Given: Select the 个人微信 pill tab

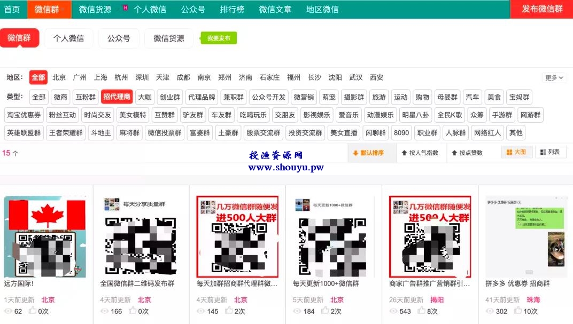Looking at the screenshot, I should pyautogui.click(x=69, y=38).
